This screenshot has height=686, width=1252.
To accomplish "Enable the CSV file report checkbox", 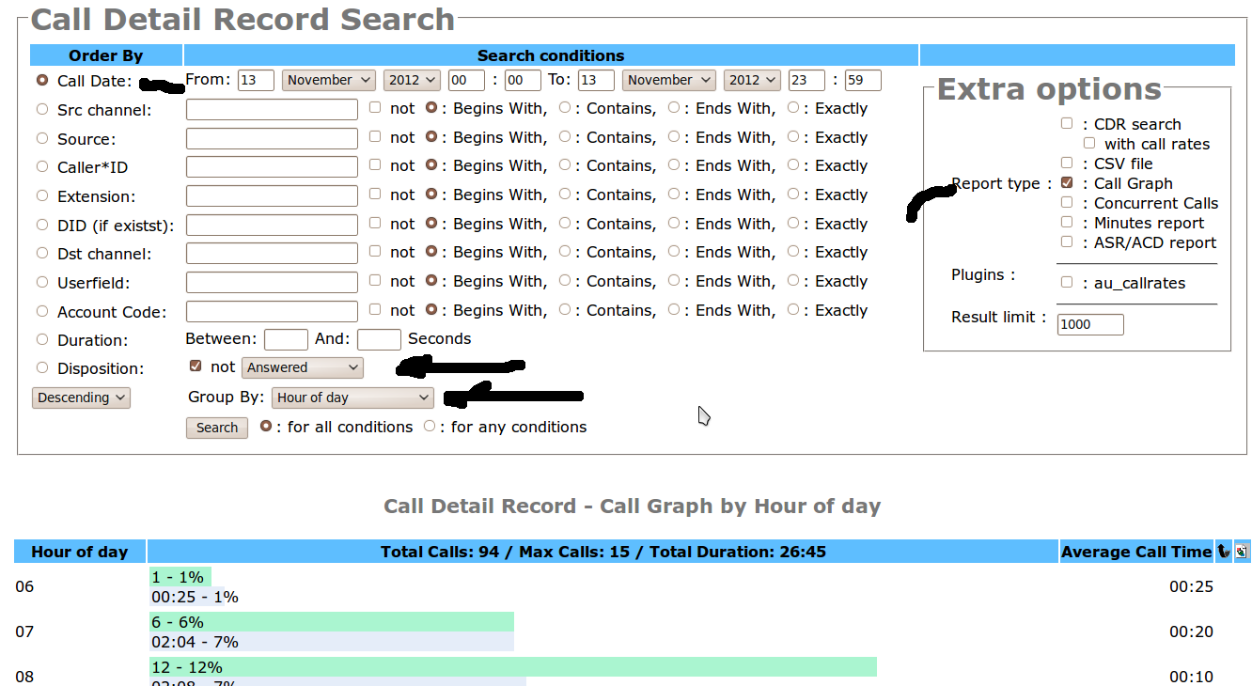I will point(1067,163).
